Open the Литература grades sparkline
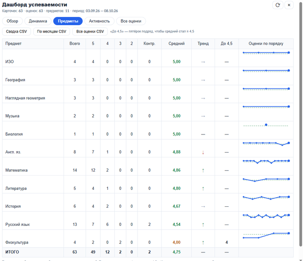Screen dimensions: 303x261 click(266, 180)
